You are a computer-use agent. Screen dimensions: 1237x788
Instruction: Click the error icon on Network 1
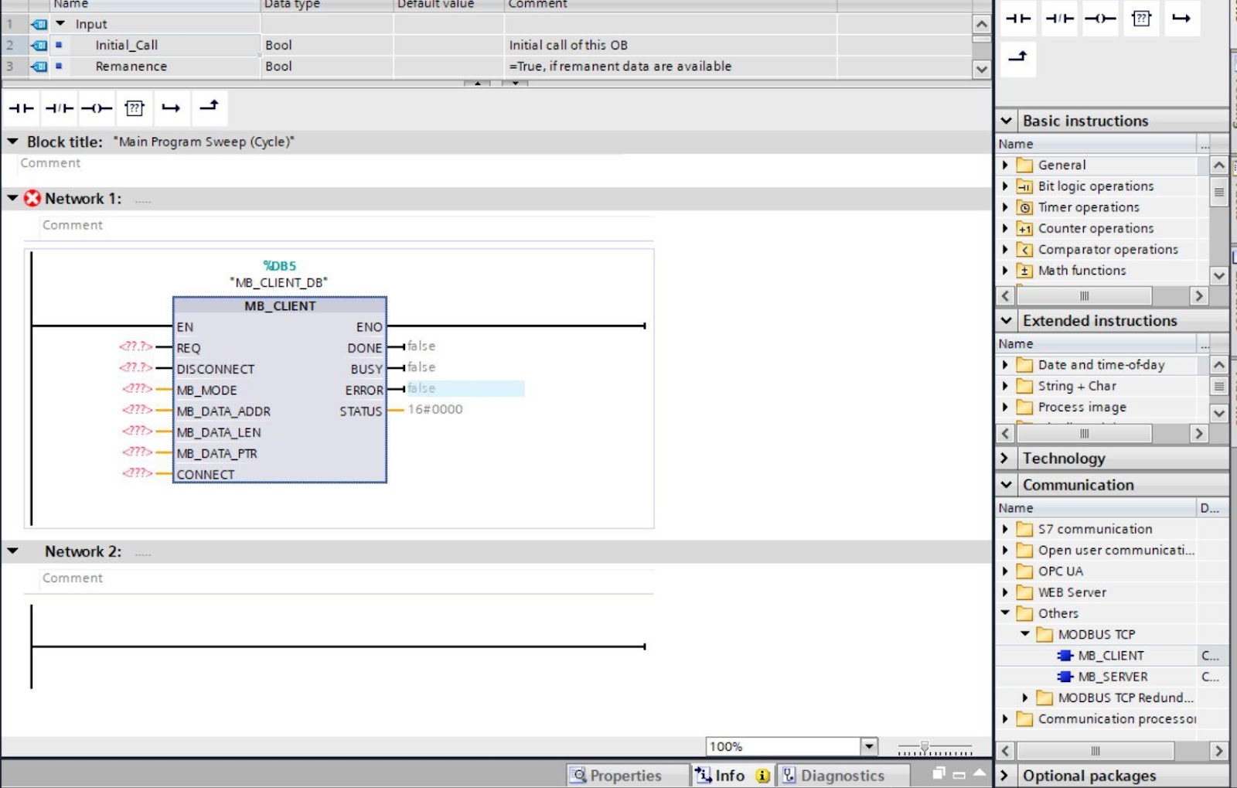[31, 197]
